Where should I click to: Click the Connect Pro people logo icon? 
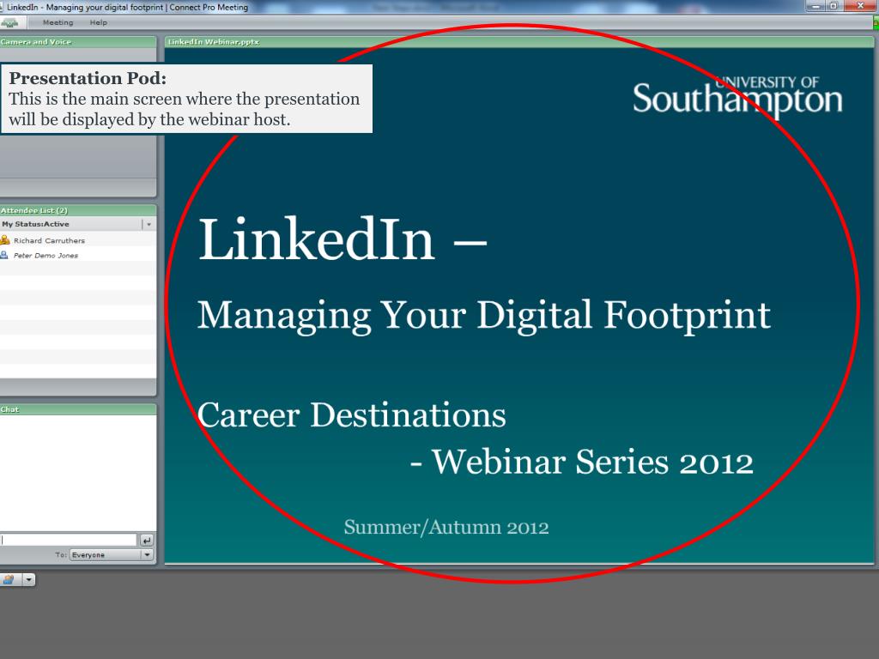pos(9,22)
